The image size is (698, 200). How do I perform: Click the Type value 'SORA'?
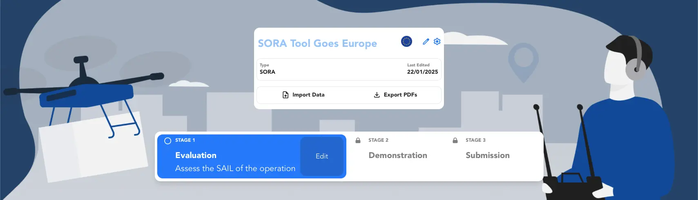pos(268,72)
